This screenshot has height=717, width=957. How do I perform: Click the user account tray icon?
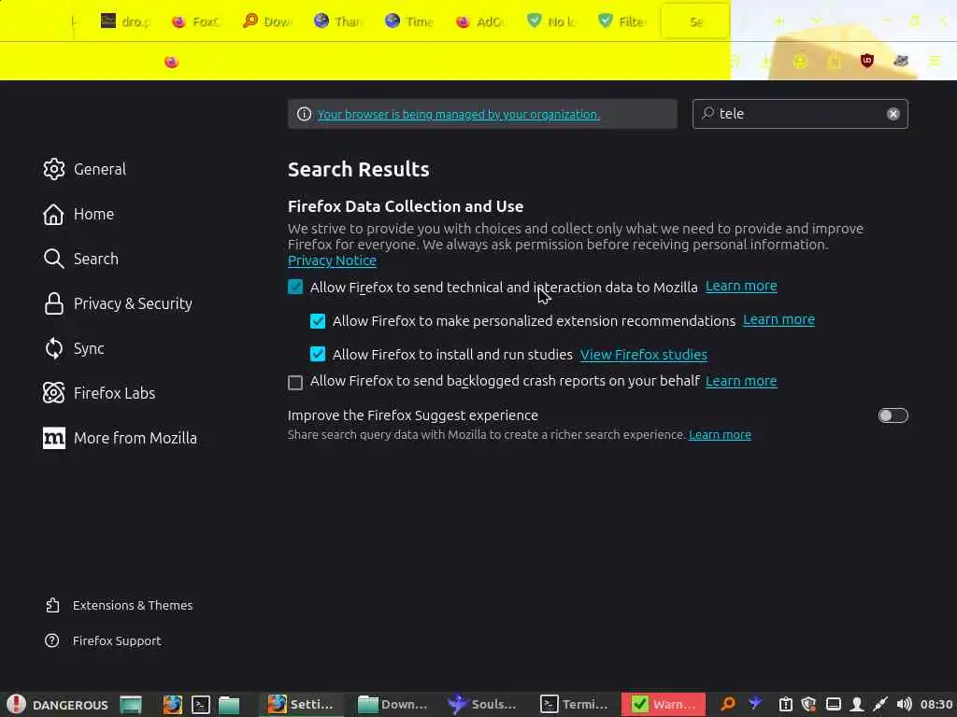point(857,704)
